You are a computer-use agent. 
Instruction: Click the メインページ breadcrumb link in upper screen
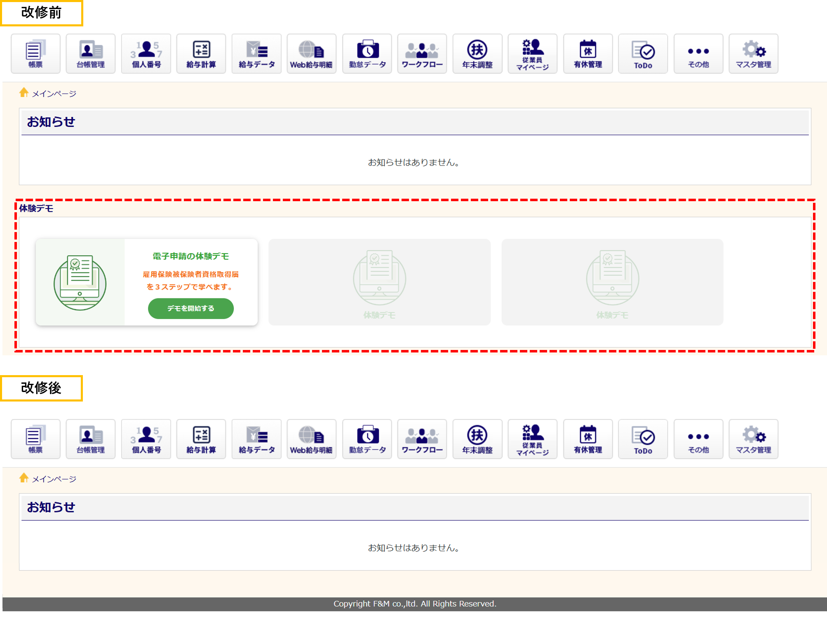54,94
